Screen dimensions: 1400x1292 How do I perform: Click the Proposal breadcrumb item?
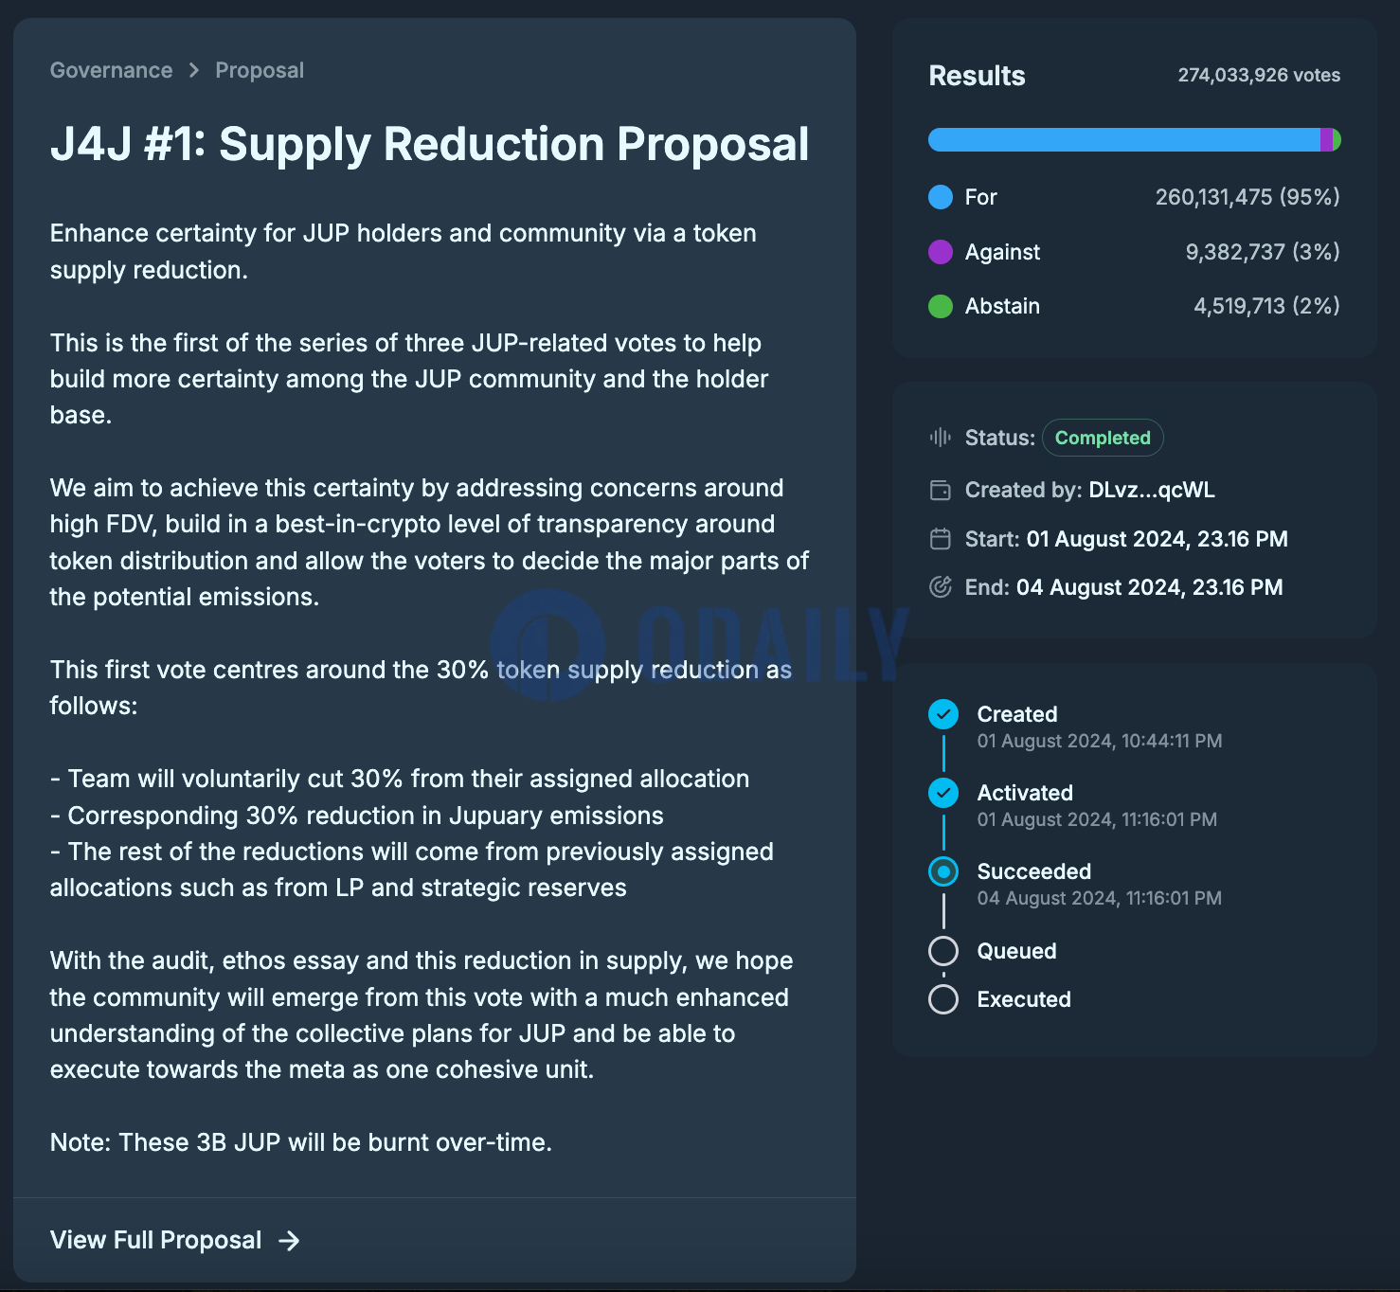point(260,70)
